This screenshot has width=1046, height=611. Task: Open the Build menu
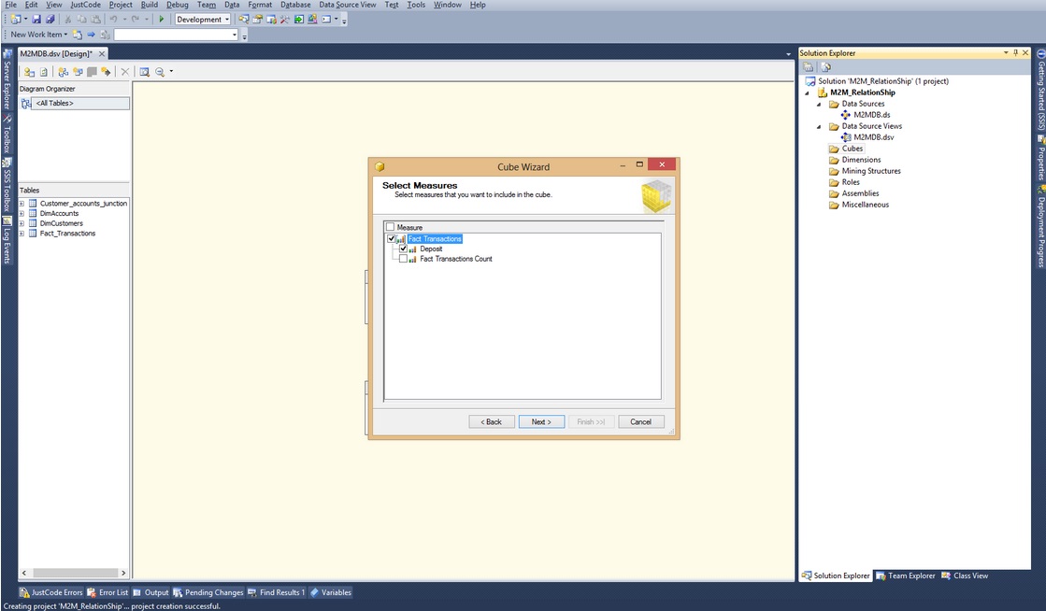[x=150, y=5]
